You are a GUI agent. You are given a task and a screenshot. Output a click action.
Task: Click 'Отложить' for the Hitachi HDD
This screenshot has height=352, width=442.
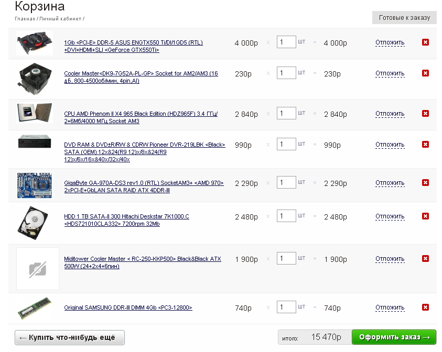390,216
